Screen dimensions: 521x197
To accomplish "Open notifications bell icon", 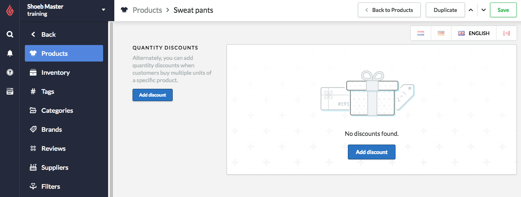I will tap(10, 53).
